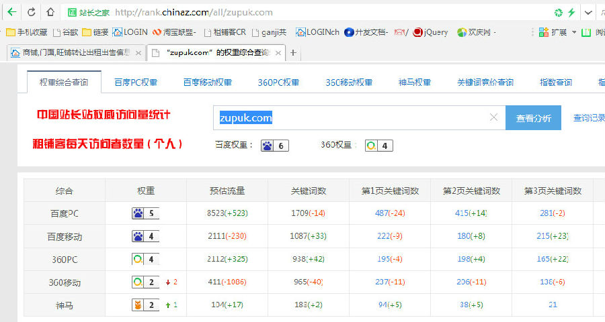Click the 神马 row weight 2 badge
This screenshot has width=605, height=322.
click(145, 305)
